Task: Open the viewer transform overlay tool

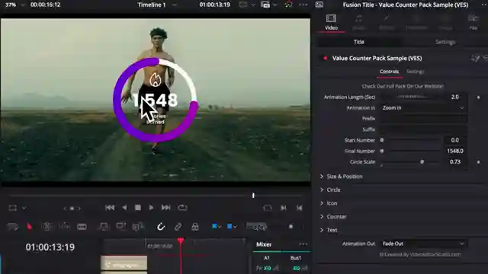Action: coord(13,208)
